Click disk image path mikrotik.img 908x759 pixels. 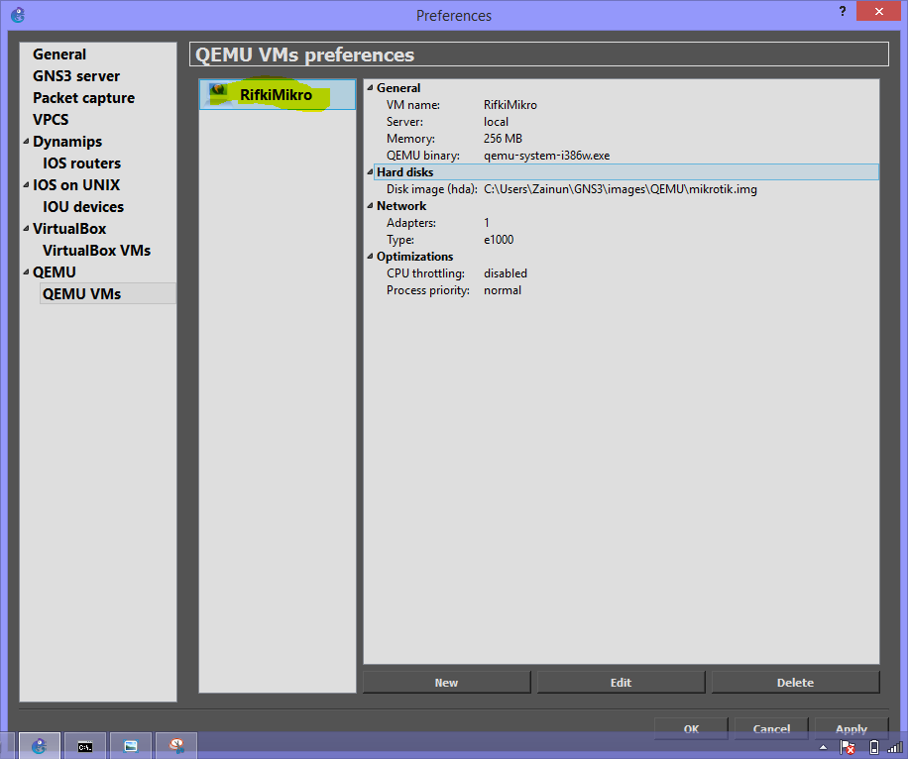621,189
